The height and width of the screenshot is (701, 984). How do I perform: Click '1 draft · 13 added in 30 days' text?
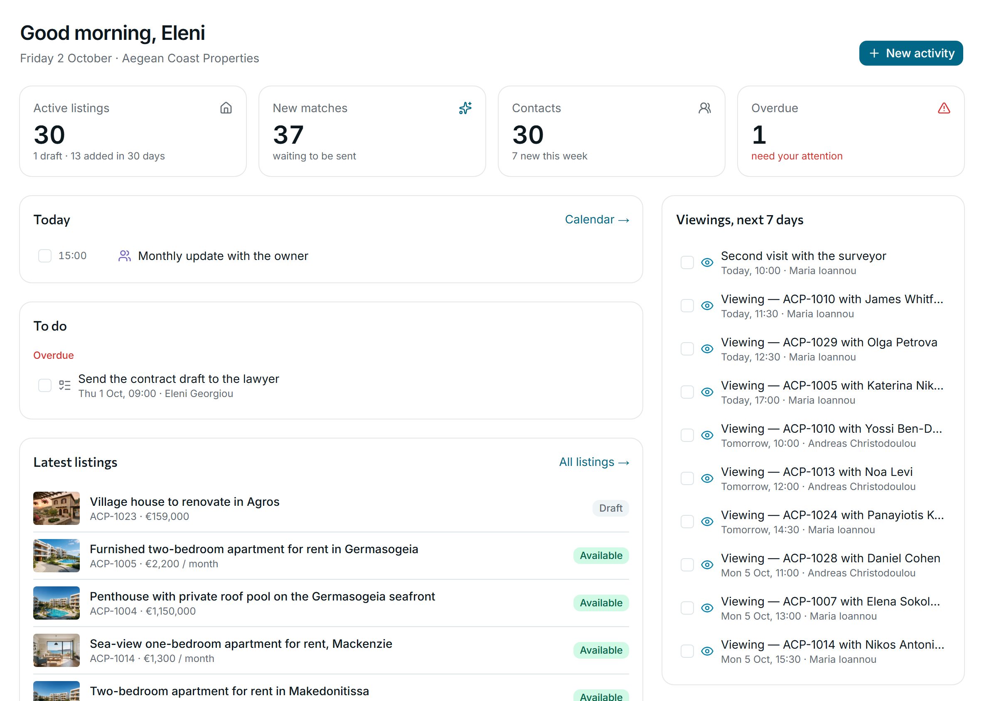tap(99, 156)
